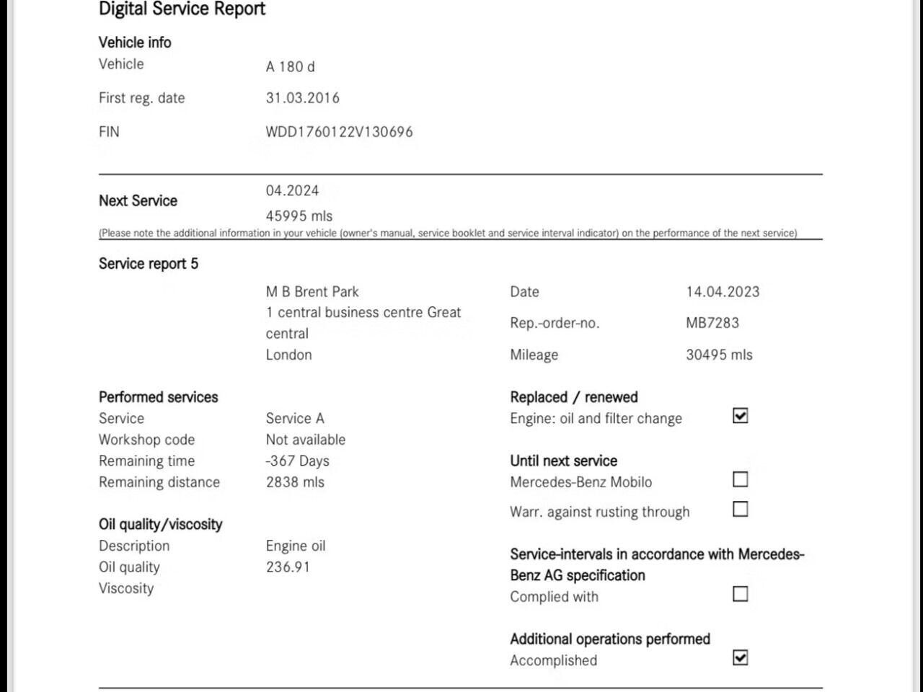Viewport: 923px width, 692px height.
Task: Select the M B Brent Park dealer name
Action: coord(312,292)
